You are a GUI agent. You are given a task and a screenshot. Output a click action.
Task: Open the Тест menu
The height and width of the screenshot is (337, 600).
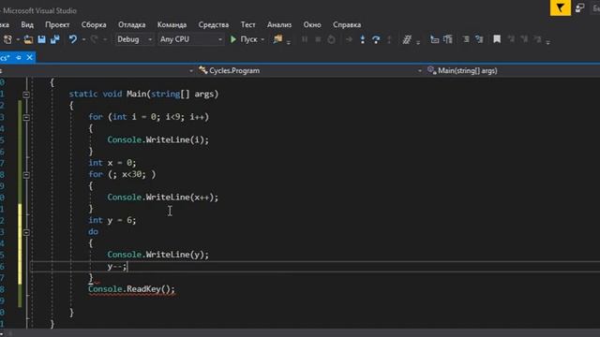click(x=247, y=25)
